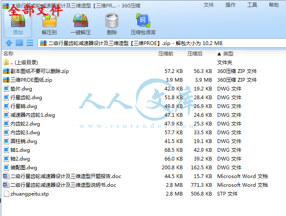Select the 三维PROE图纸.zip archive icon

coord(6,80)
